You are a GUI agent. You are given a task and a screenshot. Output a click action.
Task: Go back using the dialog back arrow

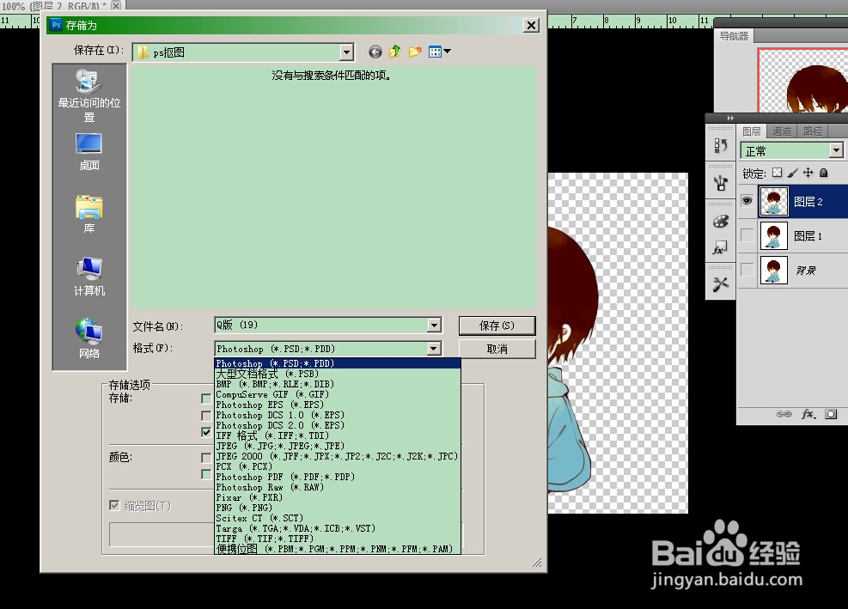375,52
